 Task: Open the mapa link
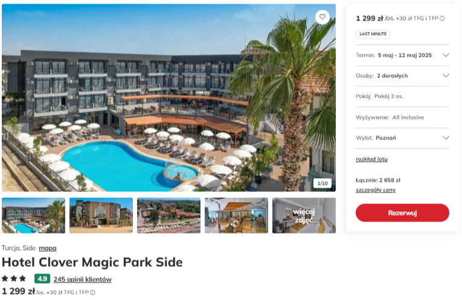point(48,248)
